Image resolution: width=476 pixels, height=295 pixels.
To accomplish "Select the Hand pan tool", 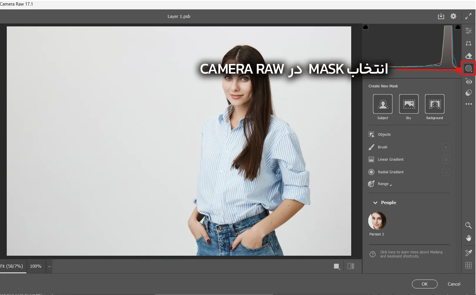I will click(468, 238).
